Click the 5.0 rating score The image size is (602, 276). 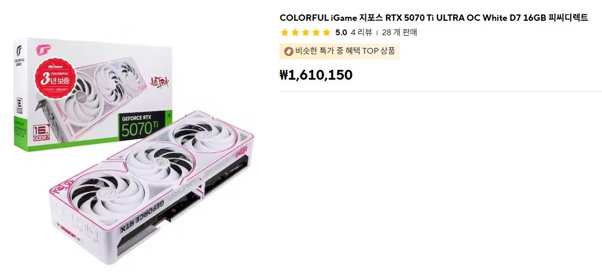pos(341,32)
